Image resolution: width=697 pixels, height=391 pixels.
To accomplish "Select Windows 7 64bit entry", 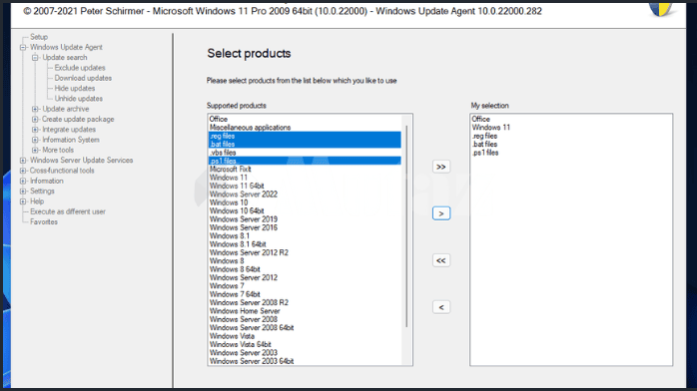I will (x=305, y=294).
